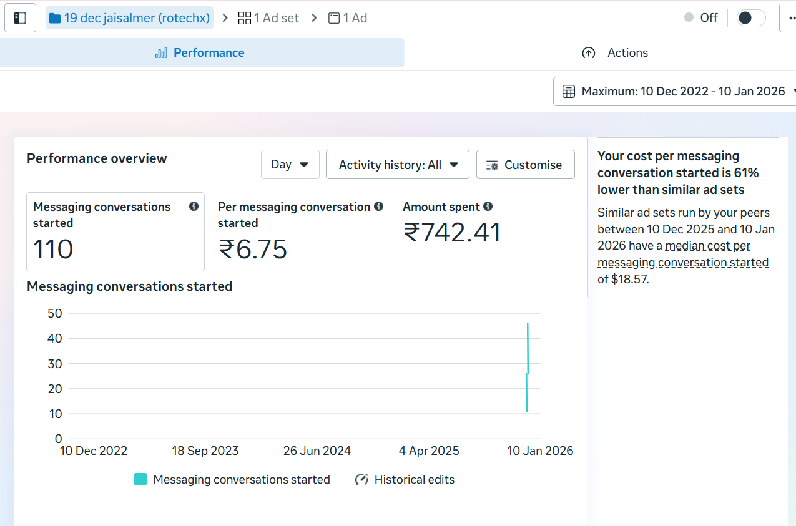Switch to the Actions tab

pos(615,53)
